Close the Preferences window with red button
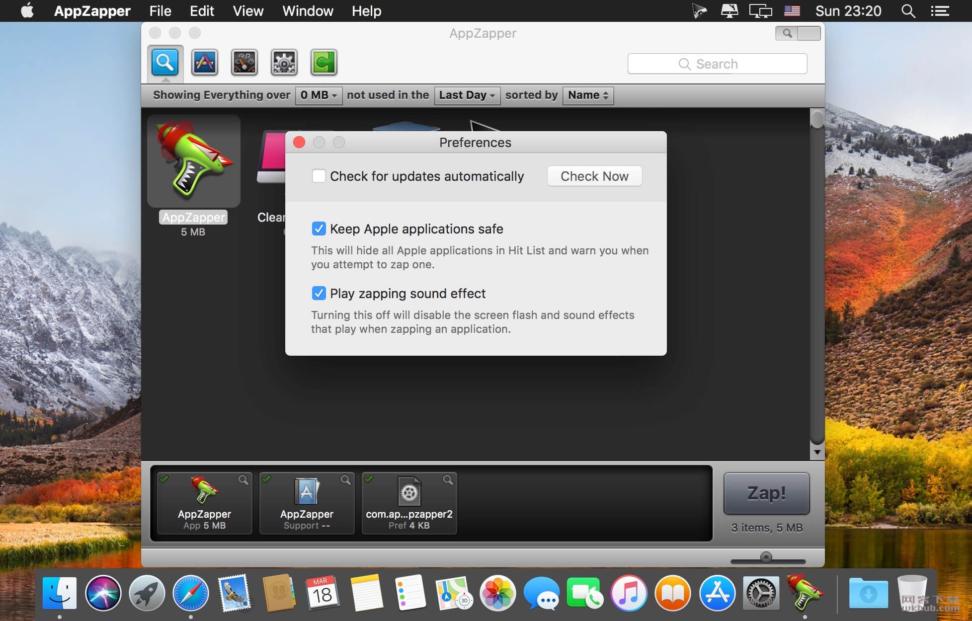The image size is (972, 621). (x=299, y=143)
